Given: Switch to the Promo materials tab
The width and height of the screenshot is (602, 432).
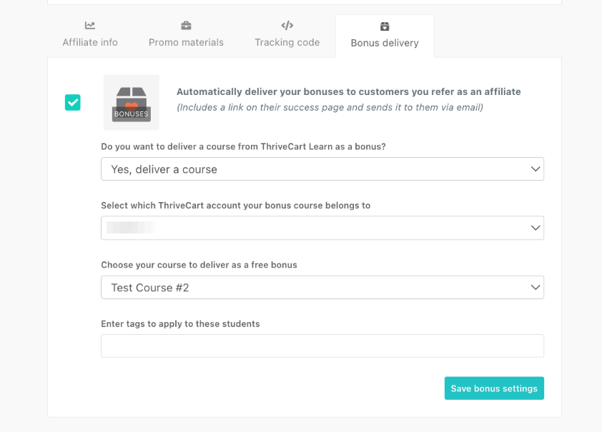Looking at the screenshot, I should [x=186, y=42].
